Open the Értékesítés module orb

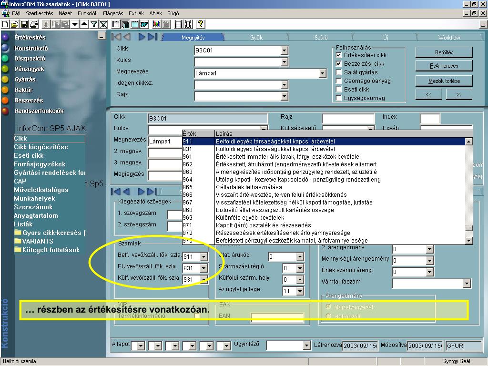point(5,37)
